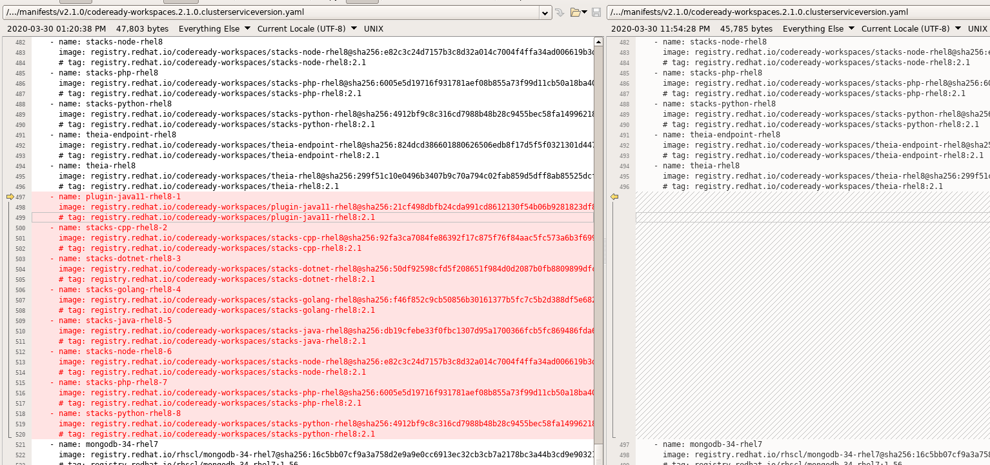Click line number 497 in right gutter
The image size is (990, 465).
point(623,444)
